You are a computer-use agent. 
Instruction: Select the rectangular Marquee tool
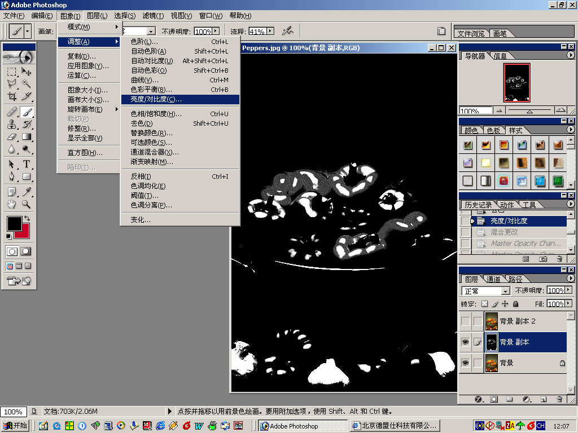12,72
